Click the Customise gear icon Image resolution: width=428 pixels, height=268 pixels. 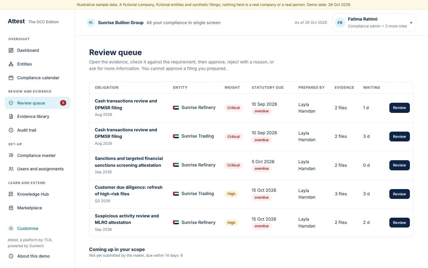(11, 228)
